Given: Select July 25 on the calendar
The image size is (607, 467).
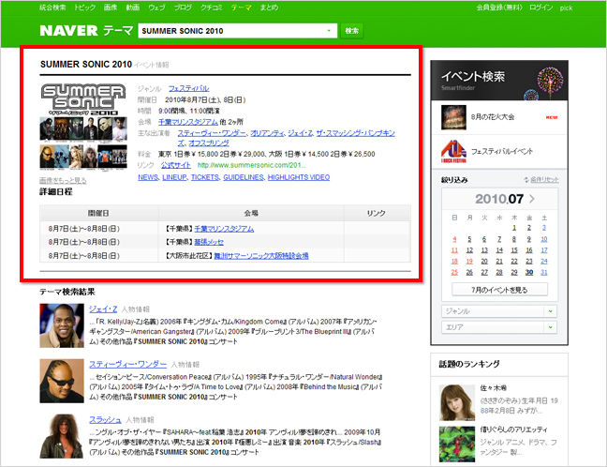Looking at the screenshot, I should tap(454, 273).
